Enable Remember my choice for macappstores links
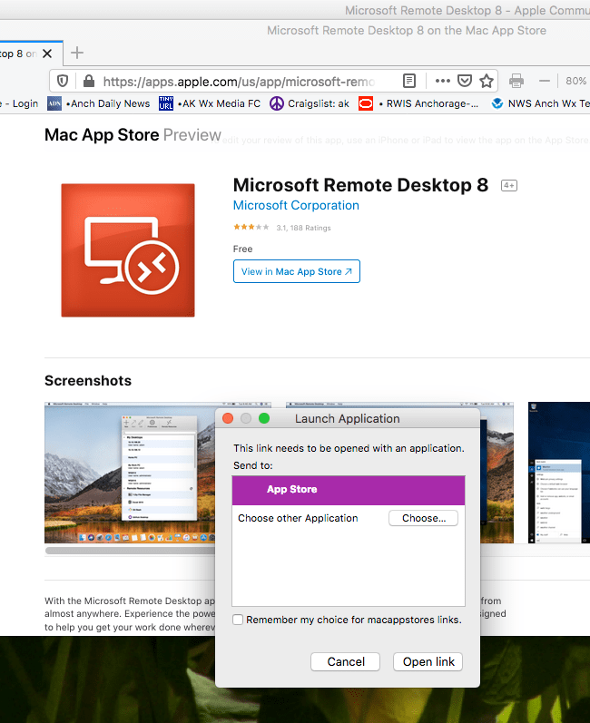Screen dimensions: 590x723 (238, 620)
